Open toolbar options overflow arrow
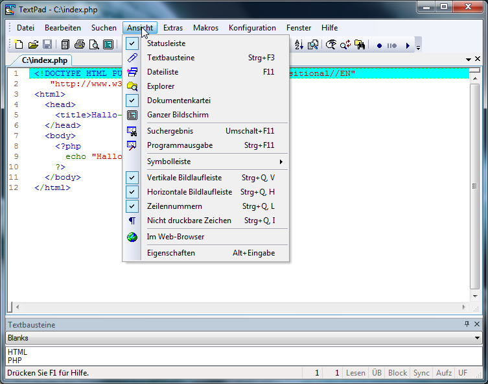This screenshot has height=384, width=488. [418, 46]
